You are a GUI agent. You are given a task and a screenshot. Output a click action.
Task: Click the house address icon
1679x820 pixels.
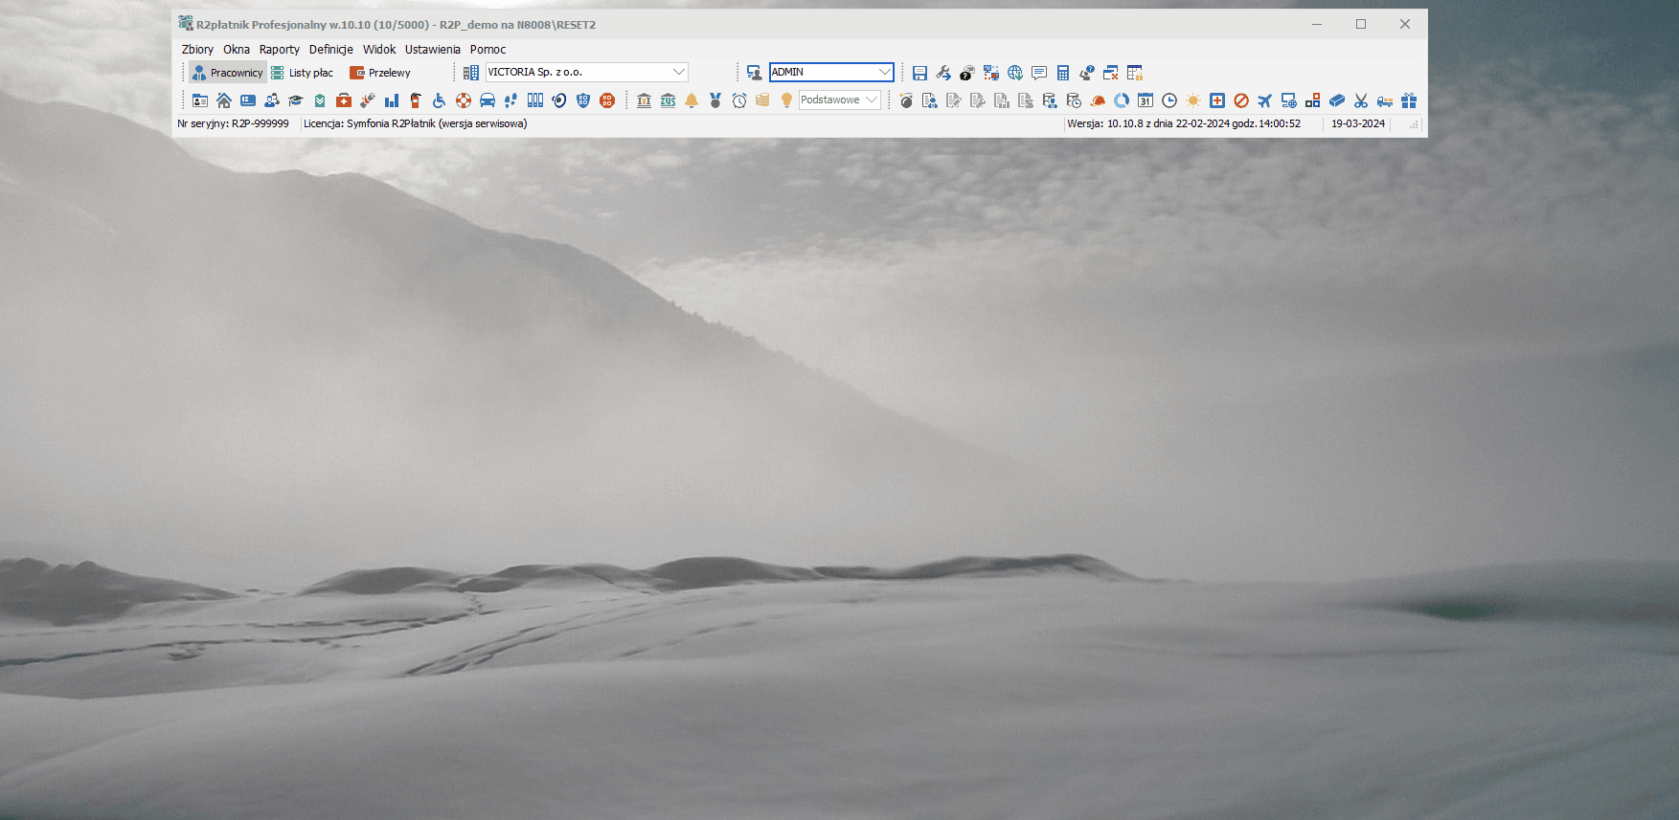tap(224, 100)
